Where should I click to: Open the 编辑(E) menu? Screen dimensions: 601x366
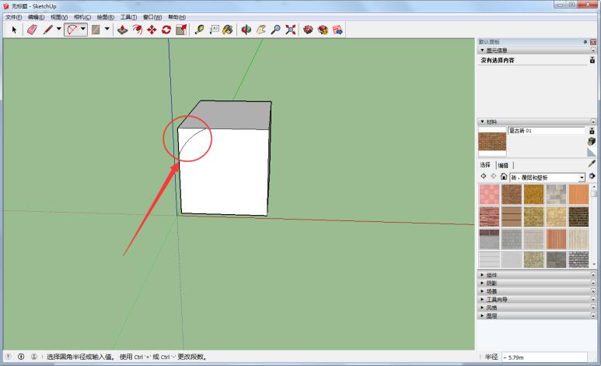click(x=36, y=17)
